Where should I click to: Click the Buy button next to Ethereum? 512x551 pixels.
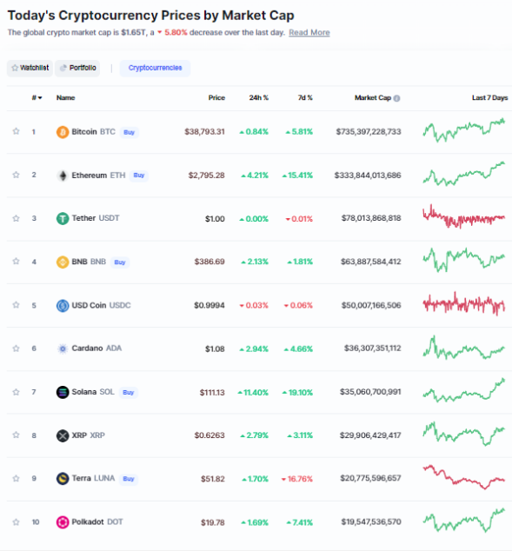tap(139, 175)
